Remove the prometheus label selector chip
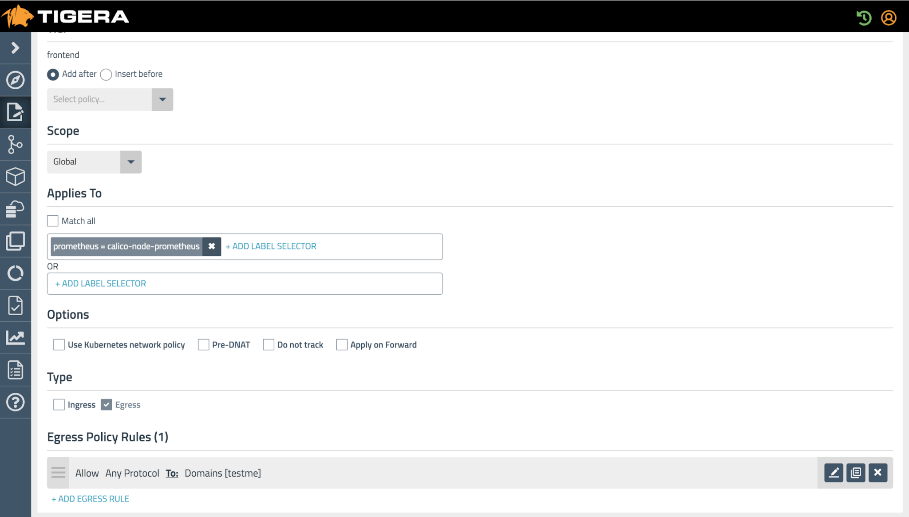Image resolution: width=909 pixels, height=517 pixels. pyautogui.click(x=212, y=246)
